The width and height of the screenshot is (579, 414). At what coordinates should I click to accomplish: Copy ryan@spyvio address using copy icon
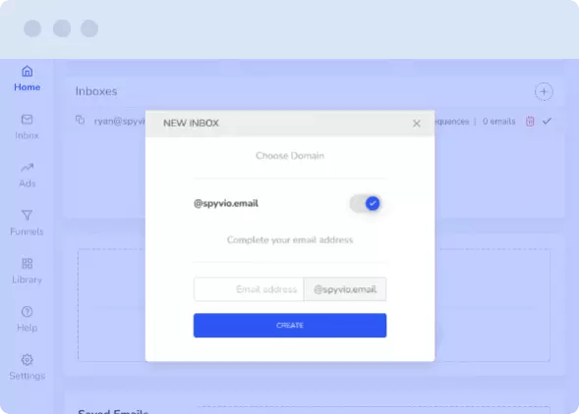(81, 120)
